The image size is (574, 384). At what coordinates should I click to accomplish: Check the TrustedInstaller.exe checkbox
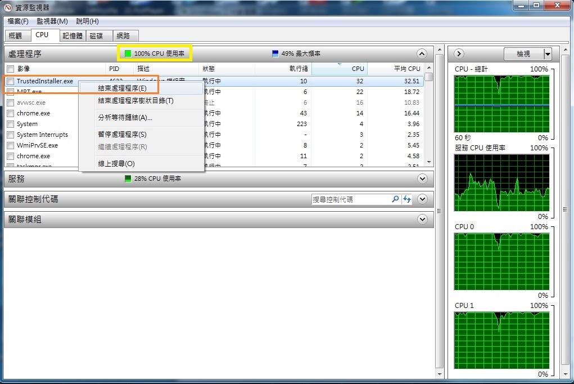pos(11,81)
